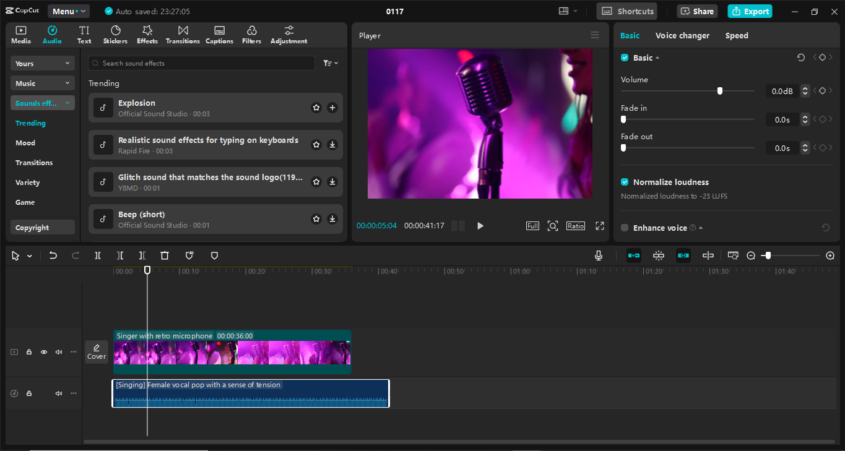
Task: Select the Mood sound category
Action: [25, 143]
